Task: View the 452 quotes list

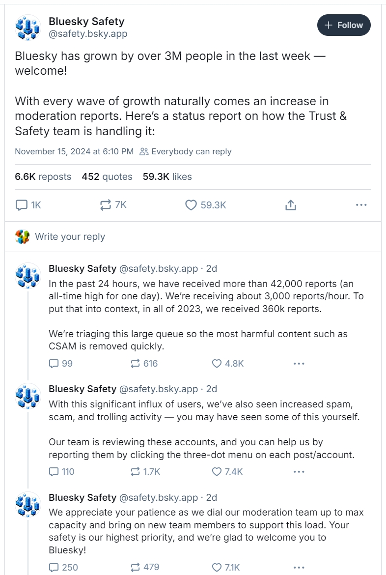Action: [107, 176]
